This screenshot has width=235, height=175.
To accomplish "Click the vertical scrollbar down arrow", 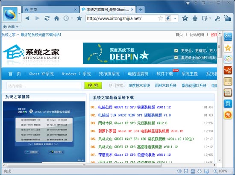I will click(220, 160).
